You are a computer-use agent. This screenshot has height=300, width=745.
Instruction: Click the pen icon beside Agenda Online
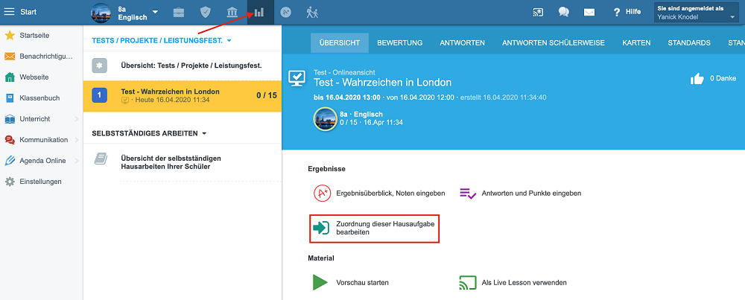coord(10,161)
